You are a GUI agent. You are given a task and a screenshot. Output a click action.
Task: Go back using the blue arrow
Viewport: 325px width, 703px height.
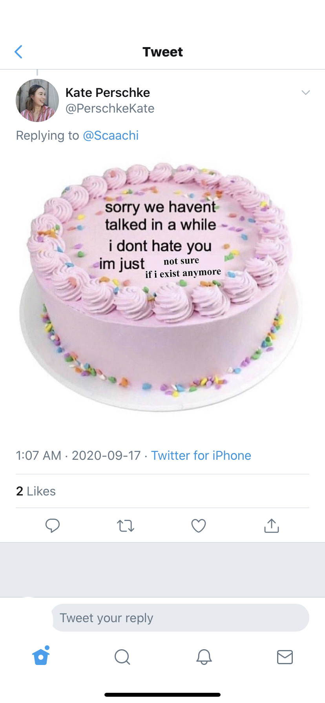pyautogui.click(x=18, y=52)
